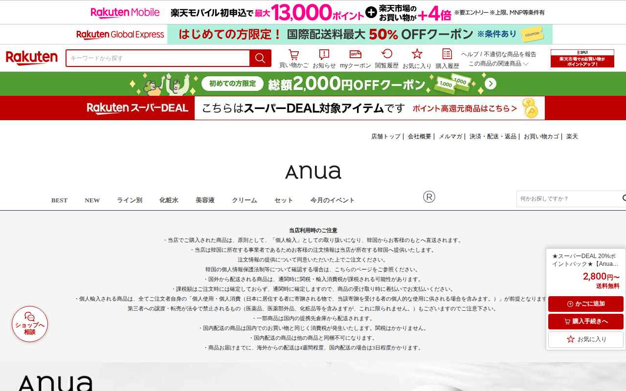Open the 今月のイベント menu item
Viewport: 626px width, 391px height.
[333, 200]
